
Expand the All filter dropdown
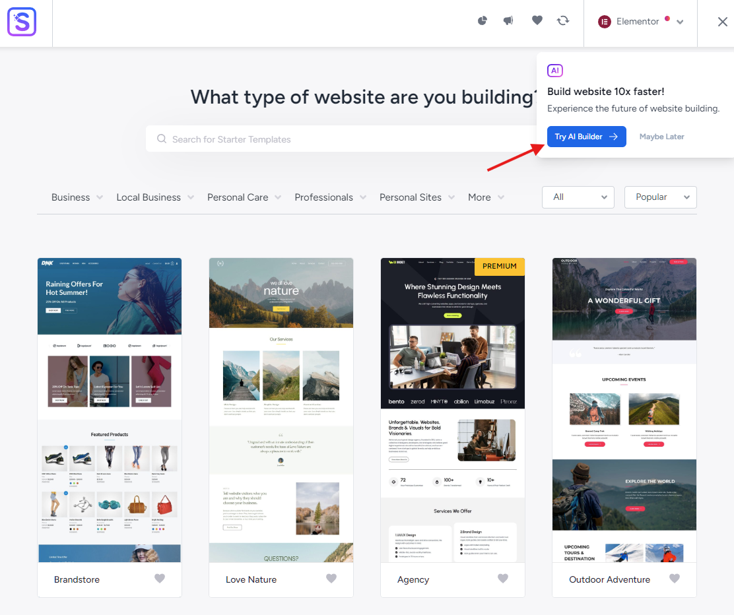pos(578,197)
